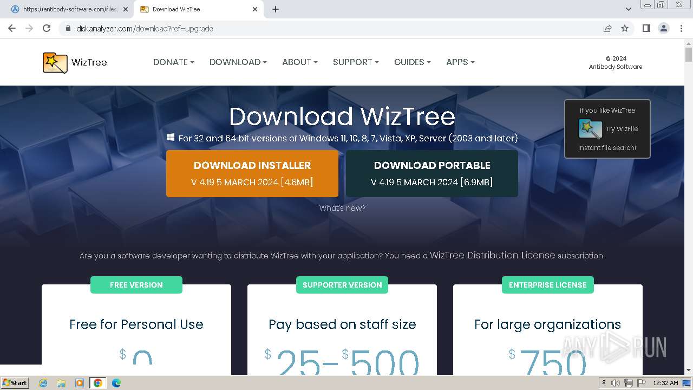Image resolution: width=693 pixels, height=390 pixels.
Task: Reload the current page
Action: tap(47, 28)
